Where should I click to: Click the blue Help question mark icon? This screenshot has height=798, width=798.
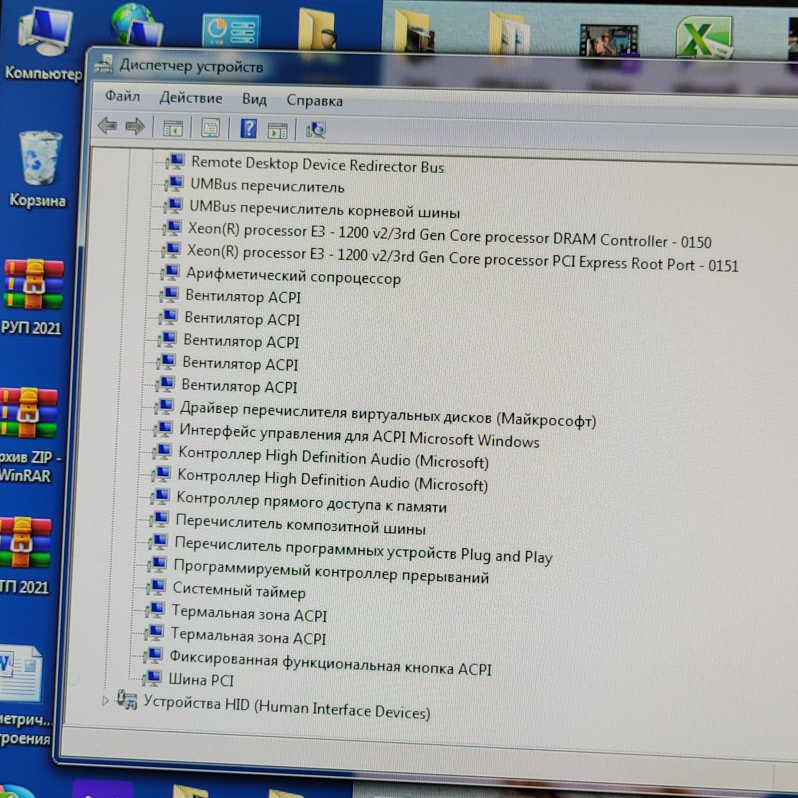pyautogui.click(x=248, y=129)
